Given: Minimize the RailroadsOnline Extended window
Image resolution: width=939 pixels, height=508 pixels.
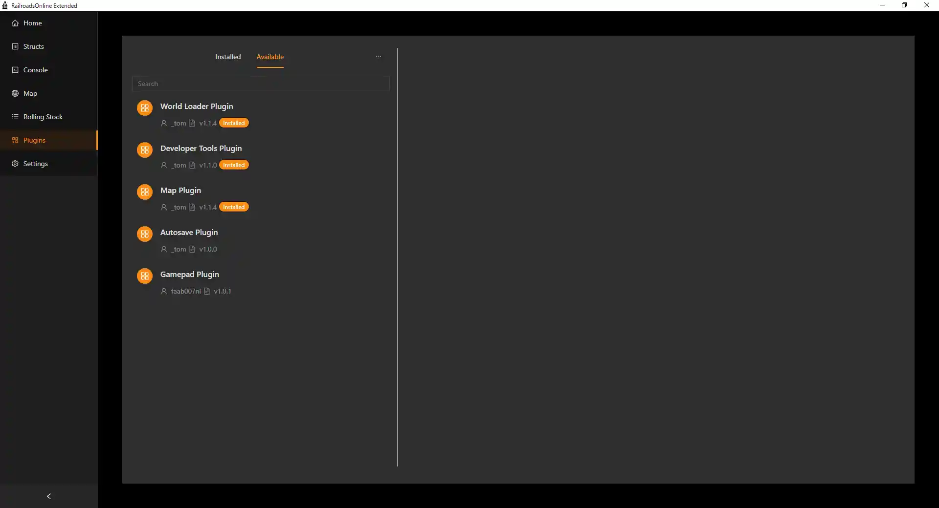Looking at the screenshot, I should pyautogui.click(x=882, y=5).
